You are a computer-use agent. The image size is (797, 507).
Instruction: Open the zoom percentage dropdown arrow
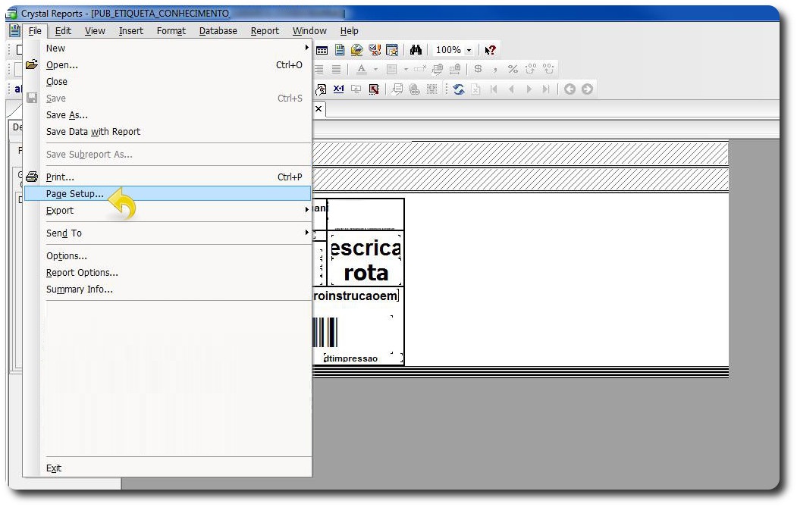point(469,50)
